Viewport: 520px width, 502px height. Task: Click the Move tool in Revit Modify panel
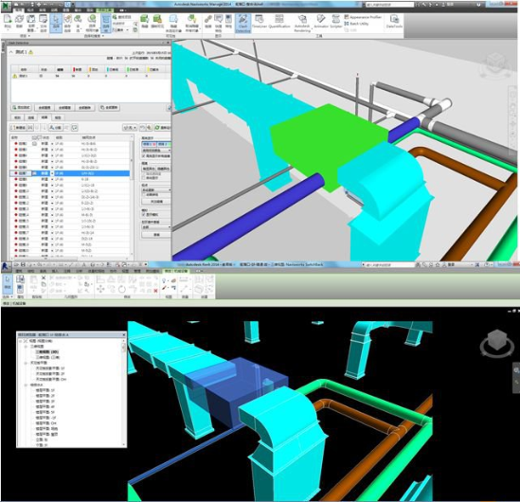[100, 289]
